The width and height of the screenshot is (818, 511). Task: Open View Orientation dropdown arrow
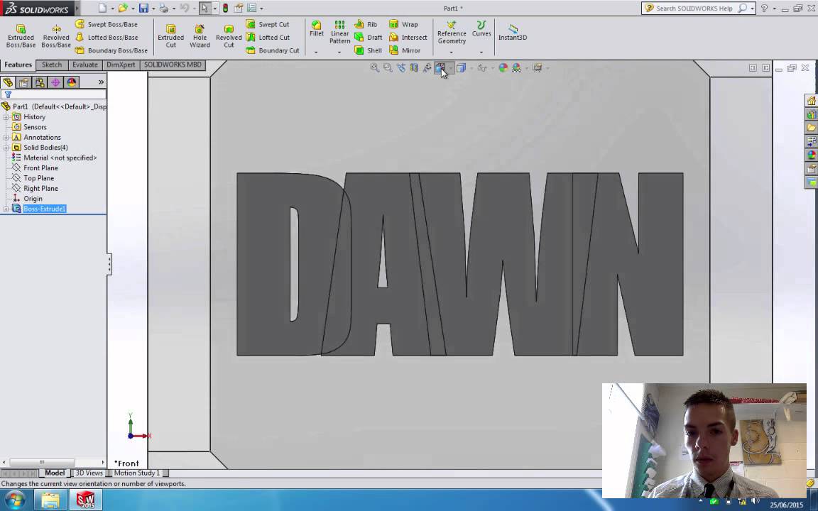[x=450, y=68]
